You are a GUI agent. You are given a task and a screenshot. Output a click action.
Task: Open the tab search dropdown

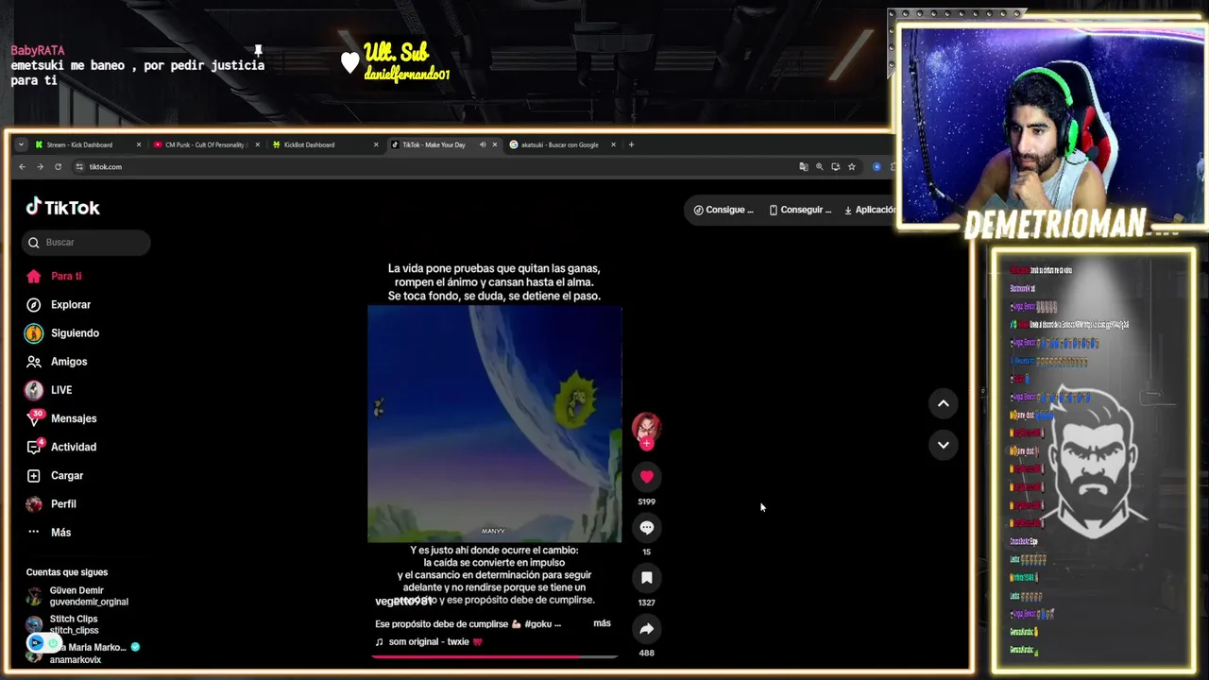(x=21, y=144)
